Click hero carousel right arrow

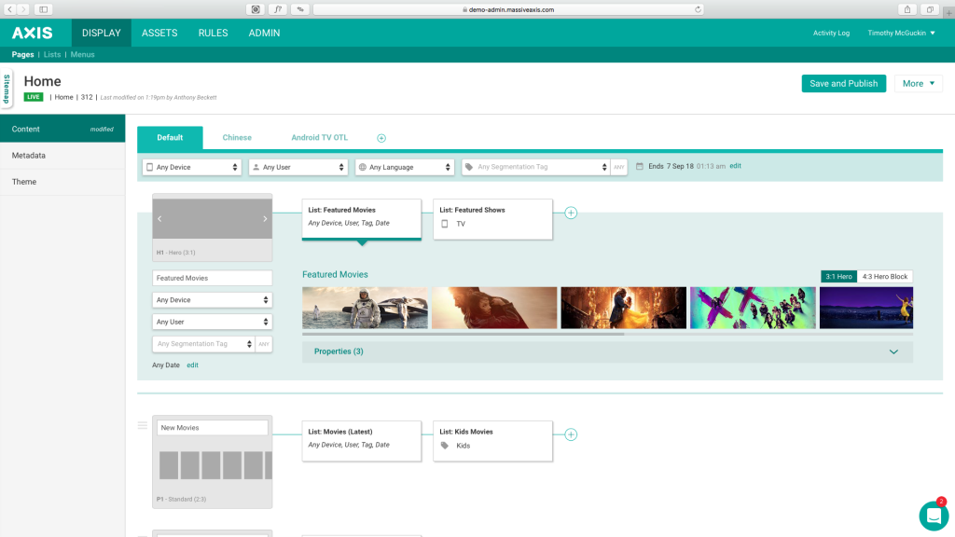coord(265,219)
